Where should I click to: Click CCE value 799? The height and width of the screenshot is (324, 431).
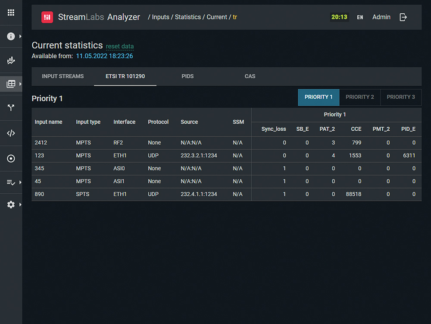(356, 143)
